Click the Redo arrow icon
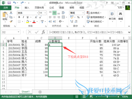Viewport: 132px width, 99px height. coord(22,3)
